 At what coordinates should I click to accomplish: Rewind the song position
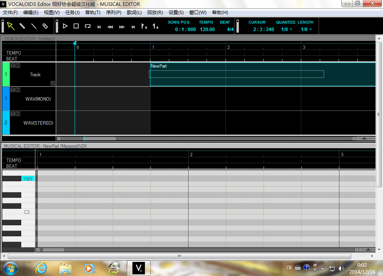pos(110,27)
